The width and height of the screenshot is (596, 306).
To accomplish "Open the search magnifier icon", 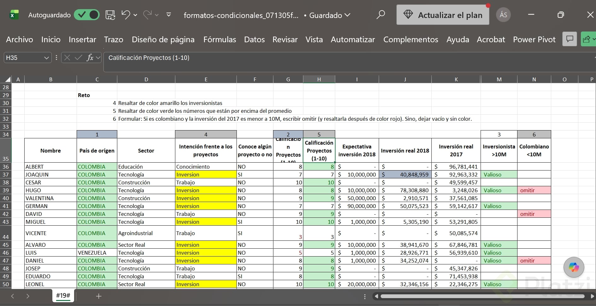I will (x=381, y=14).
